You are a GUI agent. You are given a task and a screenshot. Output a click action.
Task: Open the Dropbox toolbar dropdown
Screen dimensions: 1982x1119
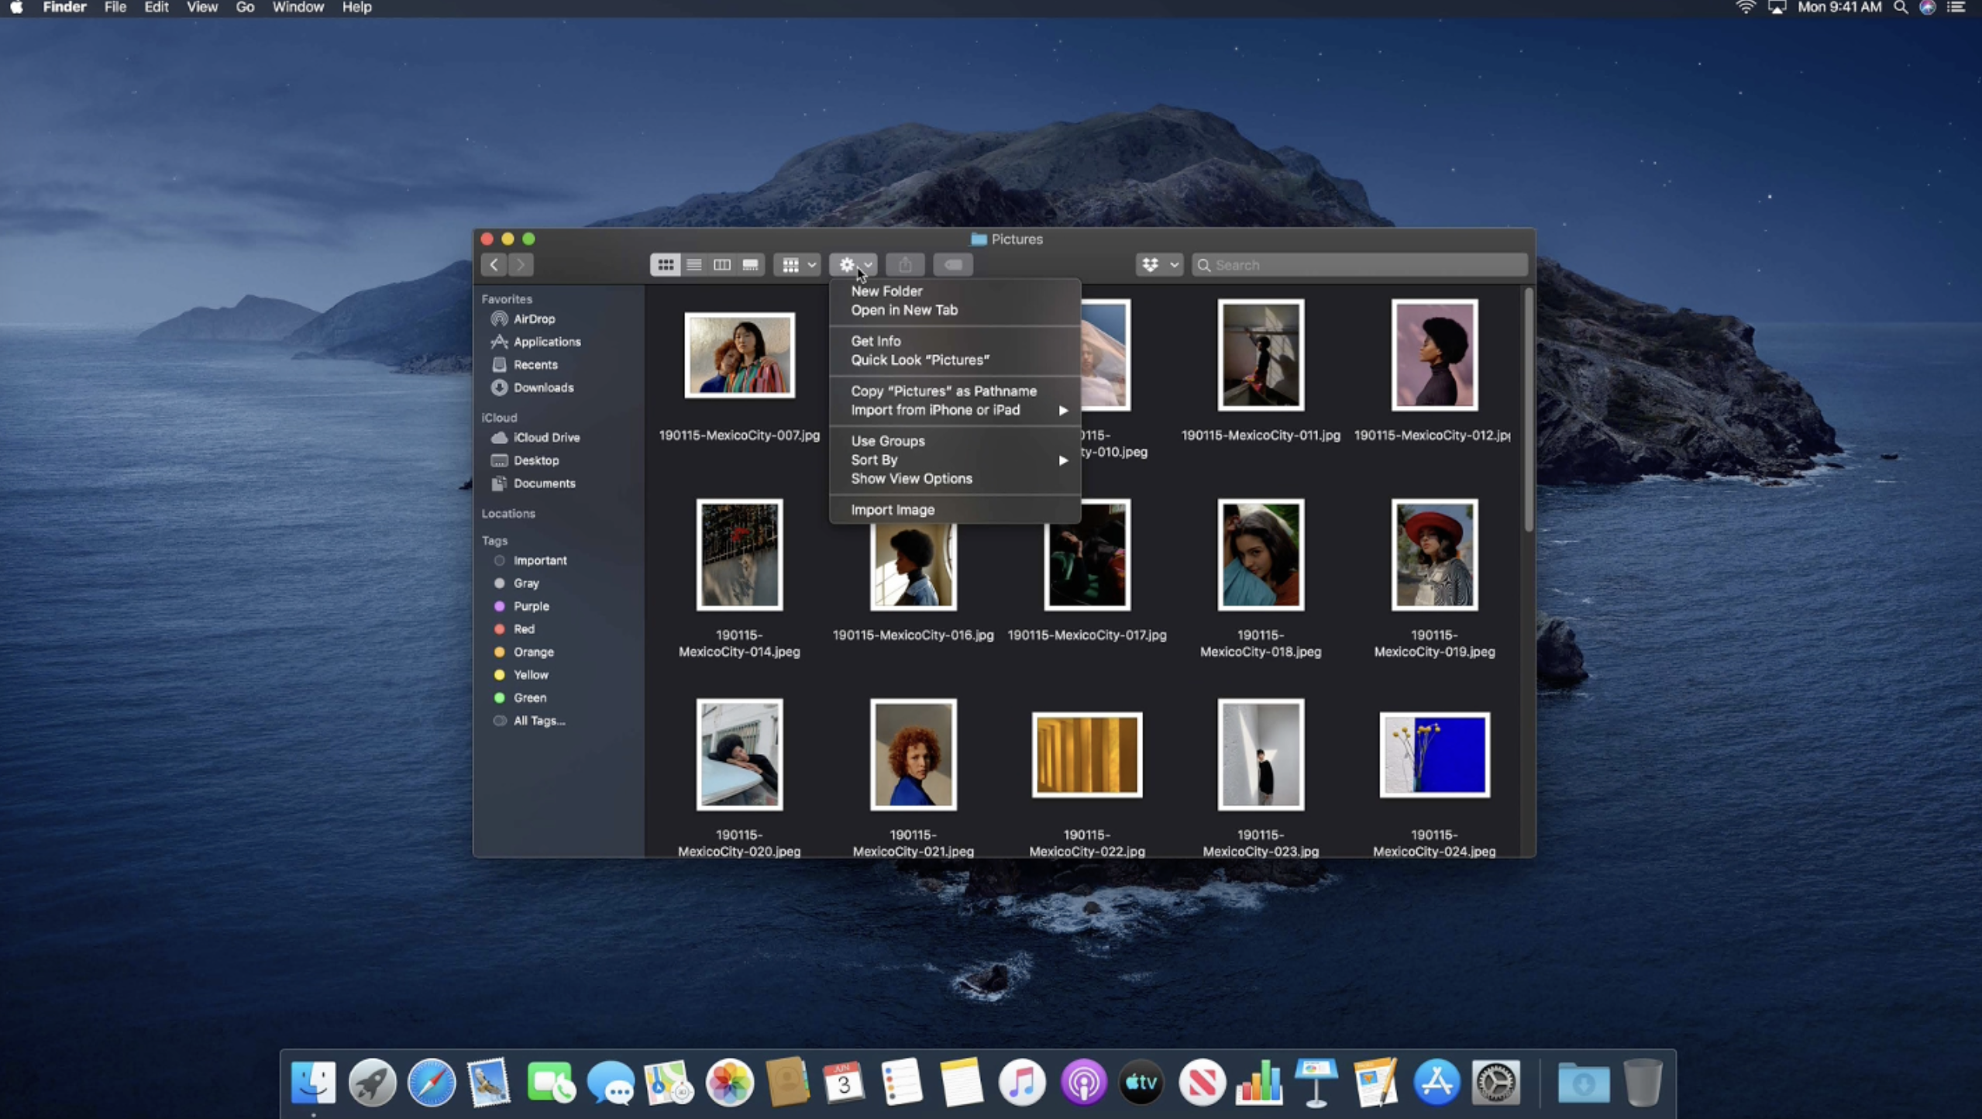pyautogui.click(x=1159, y=265)
